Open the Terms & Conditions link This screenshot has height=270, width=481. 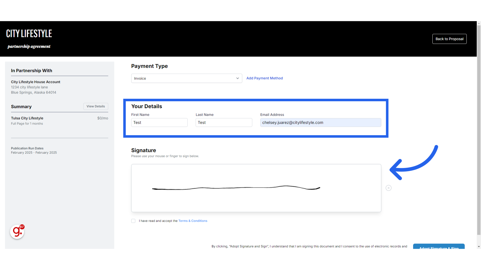pos(193,221)
